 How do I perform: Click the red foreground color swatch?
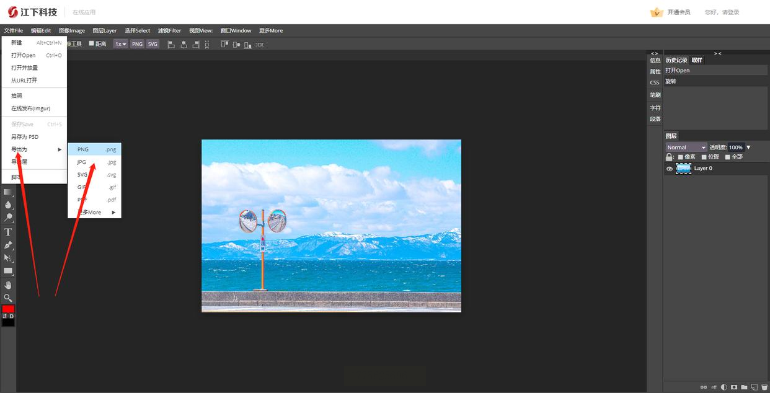[x=8, y=309]
